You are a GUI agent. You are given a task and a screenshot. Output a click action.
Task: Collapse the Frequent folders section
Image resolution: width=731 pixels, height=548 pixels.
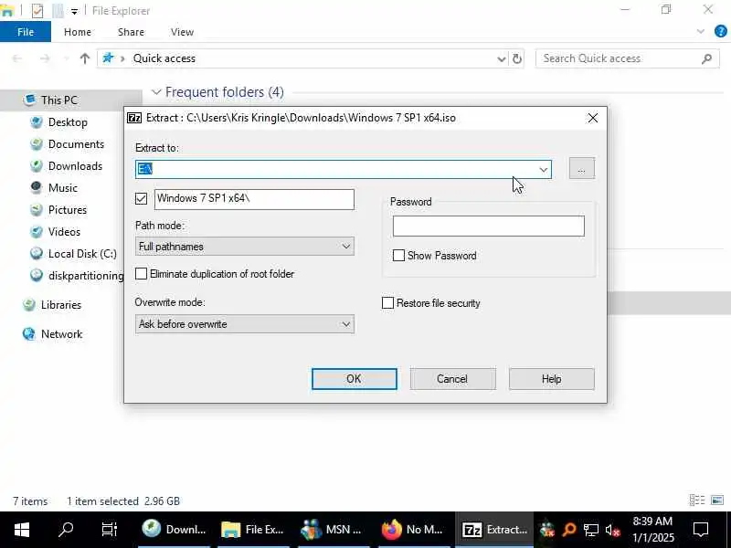(x=156, y=92)
